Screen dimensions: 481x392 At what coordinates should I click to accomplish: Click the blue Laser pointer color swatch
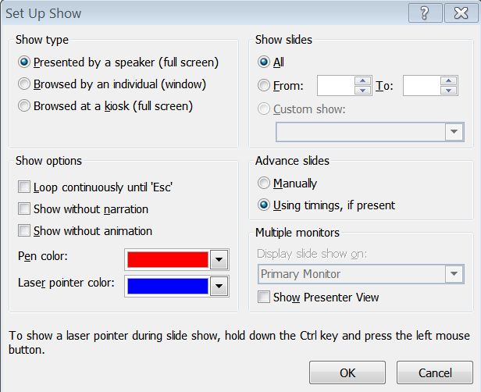point(166,286)
